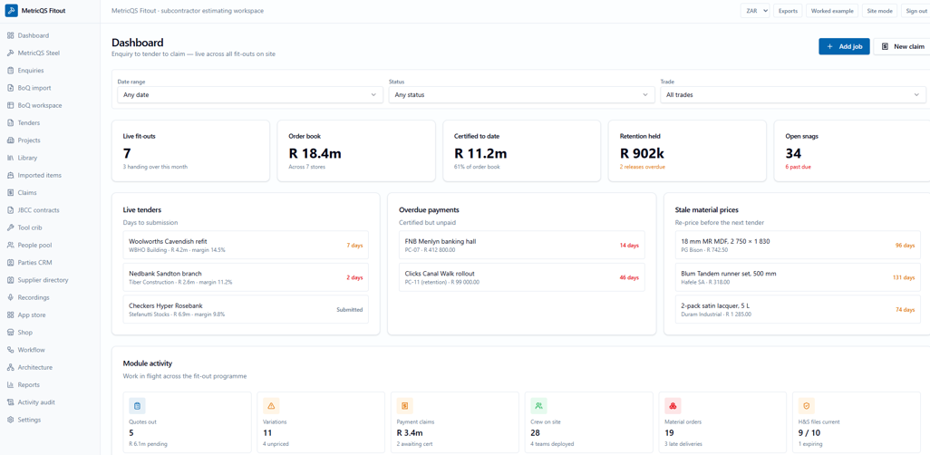
Task: Click the Enquiries clipboard icon
Action: 10,71
